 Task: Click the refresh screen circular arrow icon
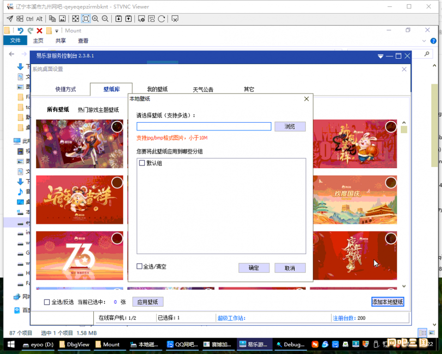point(162,19)
